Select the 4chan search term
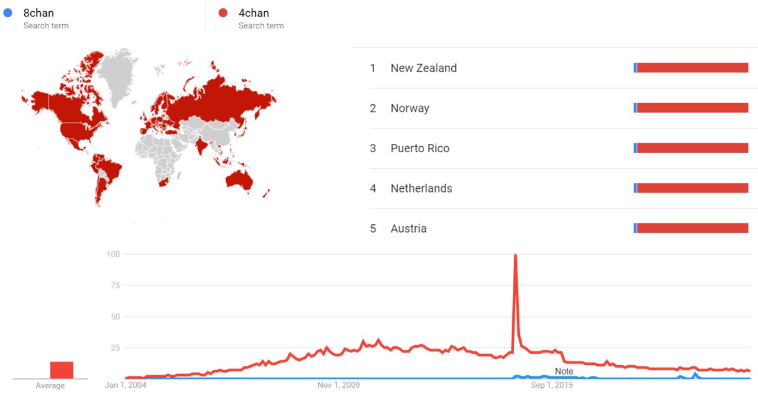 [253, 13]
